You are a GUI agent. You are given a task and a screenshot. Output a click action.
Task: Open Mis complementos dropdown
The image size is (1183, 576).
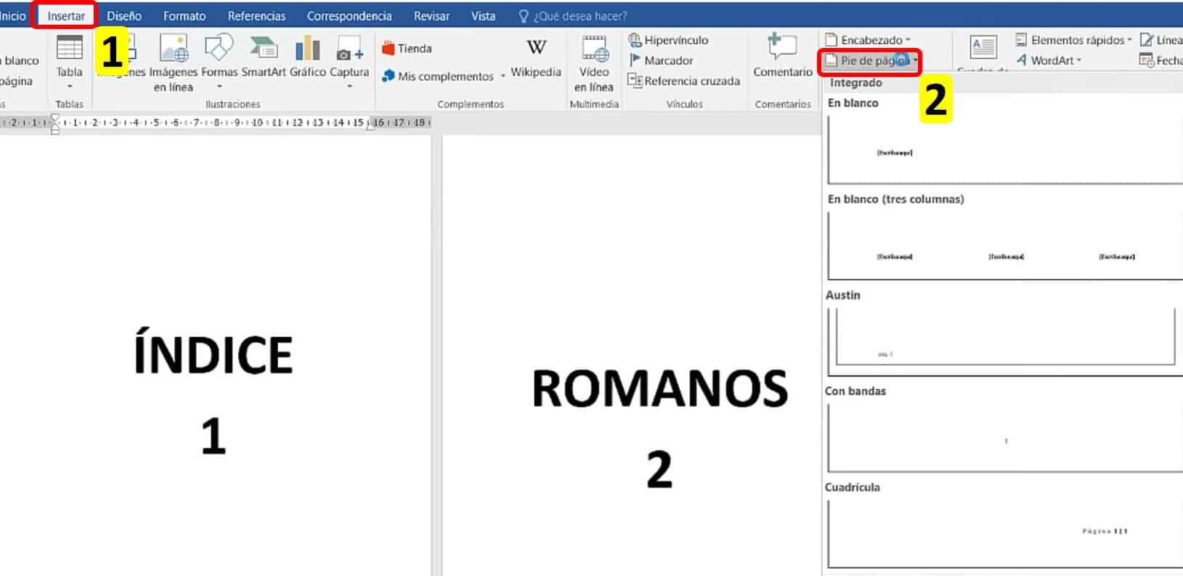[x=444, y=76]
